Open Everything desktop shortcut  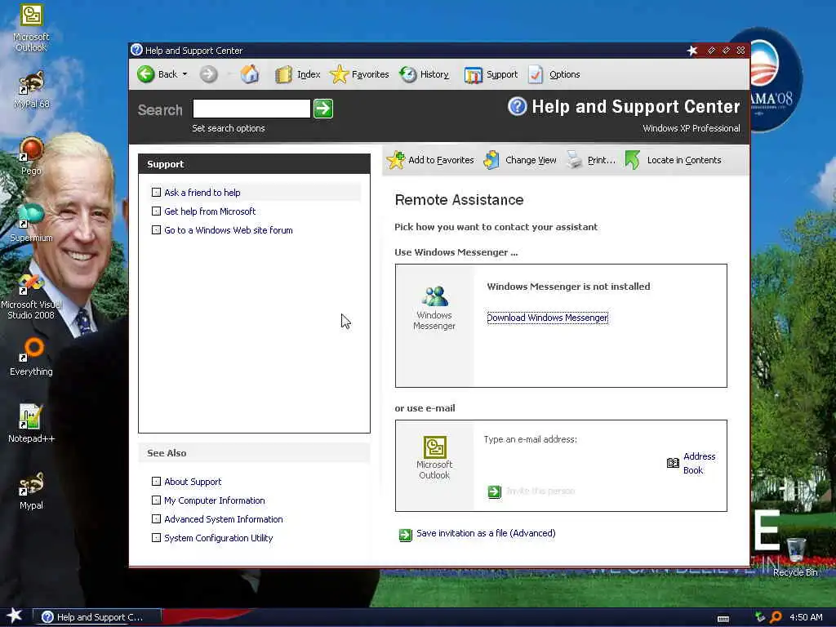tap(31, 357)
